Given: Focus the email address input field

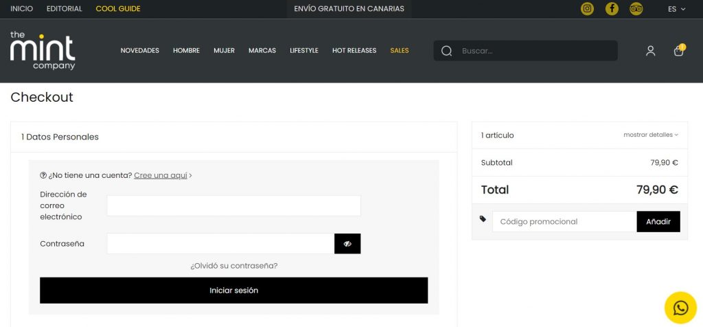Looking at the screenshot, I should tap(233, 205).
